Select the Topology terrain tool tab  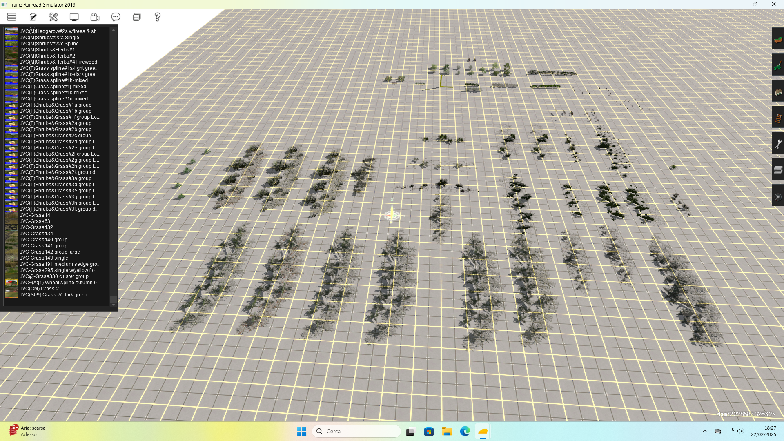(x=778, y=39)
